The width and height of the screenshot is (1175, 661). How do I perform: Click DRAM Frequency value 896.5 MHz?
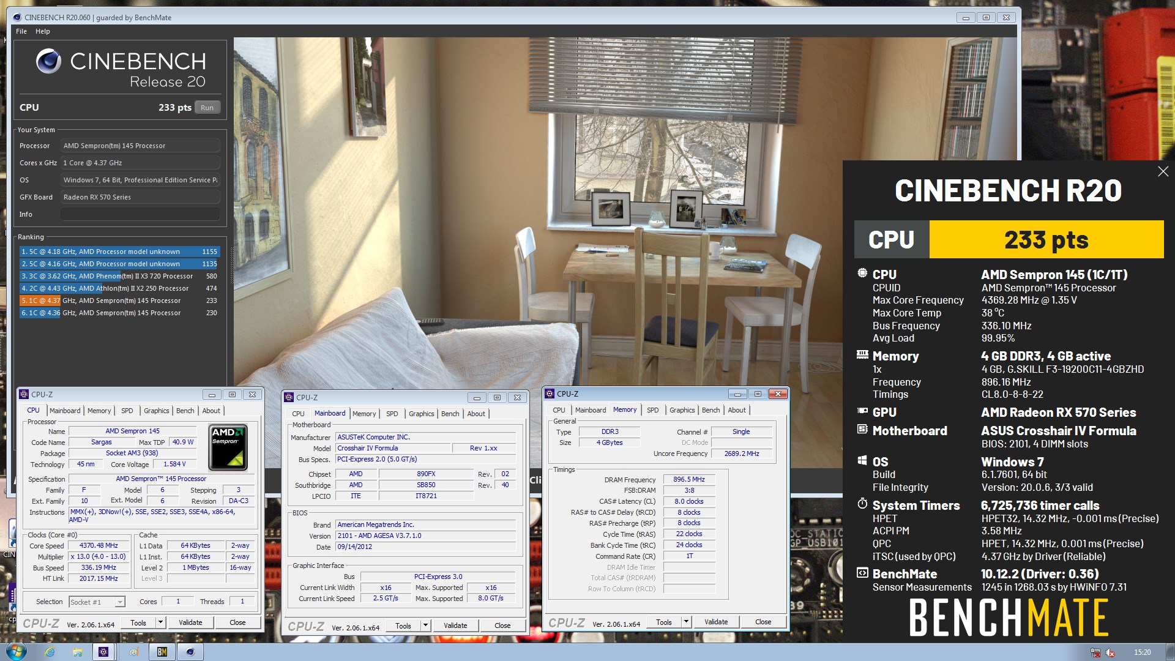[689, 479]
